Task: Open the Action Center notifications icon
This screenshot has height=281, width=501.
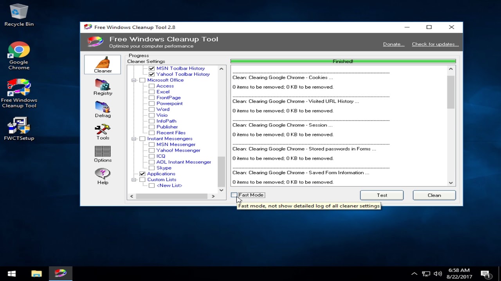Action: click(x=485, y=274)
